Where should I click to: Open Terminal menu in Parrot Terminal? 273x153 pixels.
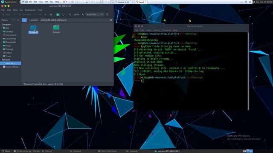tap(166, 30)
